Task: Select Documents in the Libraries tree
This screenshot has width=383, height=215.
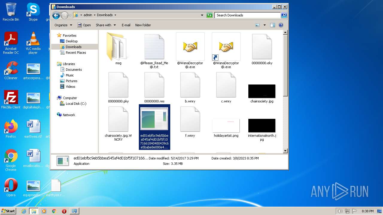Action: click(74, 70)
